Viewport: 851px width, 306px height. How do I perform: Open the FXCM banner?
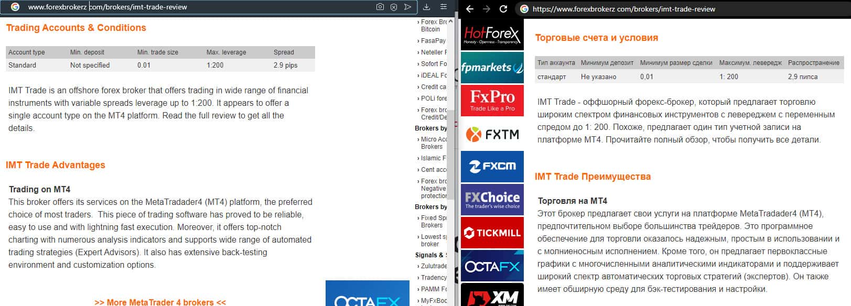[x=492, y=167]
